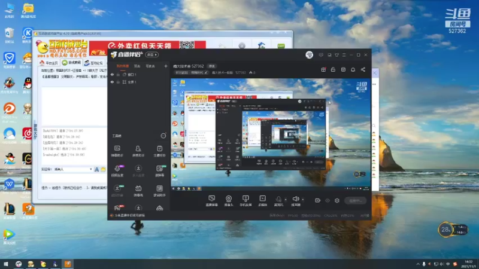Open the danmaku assistant tool
This screenshot has height=269, width=479.
[117, 151]
